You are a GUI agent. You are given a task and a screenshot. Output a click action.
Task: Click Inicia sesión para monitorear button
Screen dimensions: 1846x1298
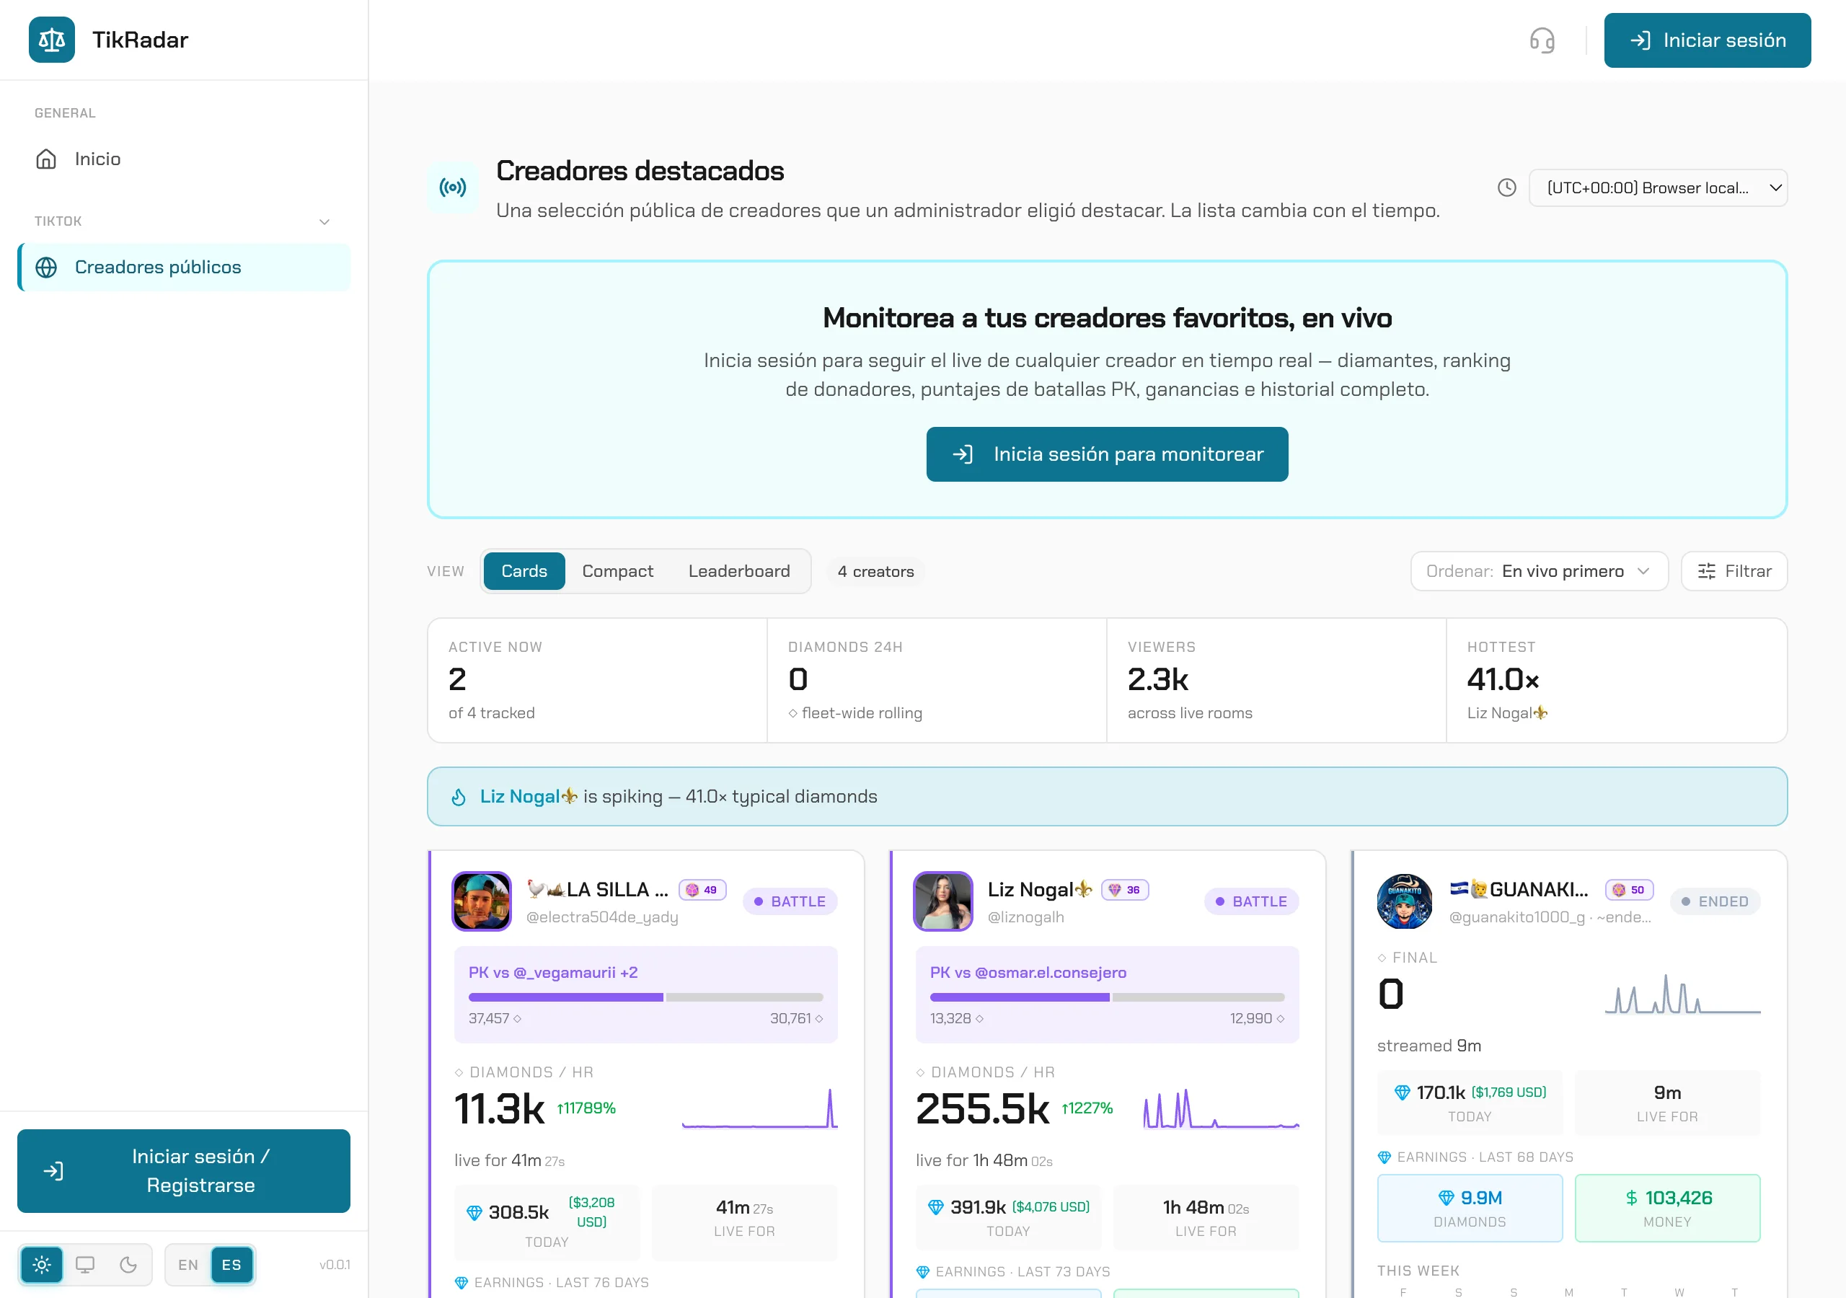pyautogui.click(x=1107, y=454)
